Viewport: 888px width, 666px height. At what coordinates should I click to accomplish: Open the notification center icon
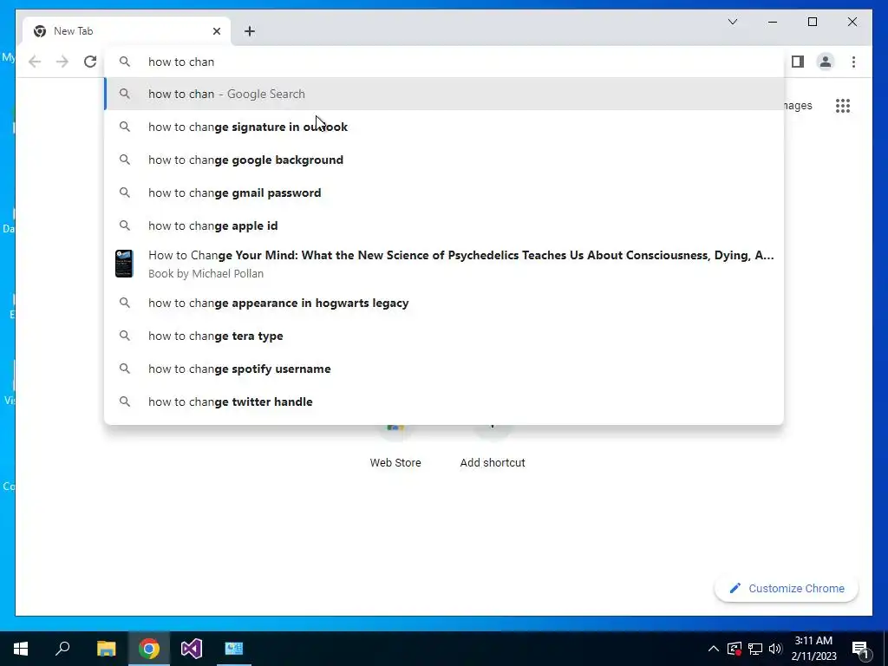(x=860, y=649)
